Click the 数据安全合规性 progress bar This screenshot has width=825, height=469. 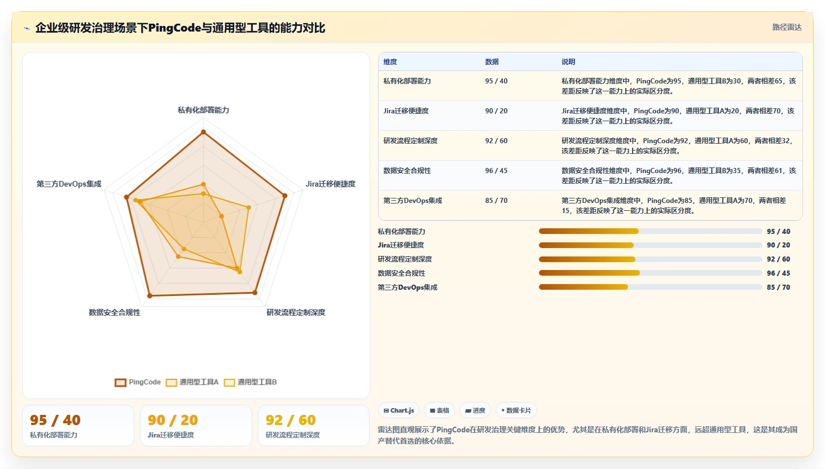(650, 273)
